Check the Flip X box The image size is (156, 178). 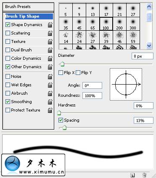click(61, 73)
